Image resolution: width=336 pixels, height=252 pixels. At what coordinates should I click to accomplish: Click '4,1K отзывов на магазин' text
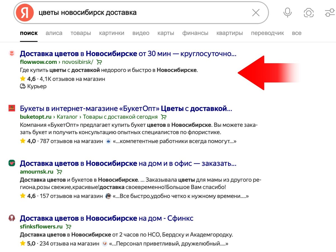[x=73, y=79]
